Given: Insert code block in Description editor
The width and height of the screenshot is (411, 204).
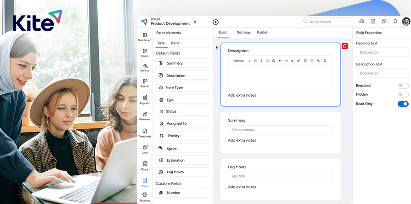Looking at the screenshot, I should tap(286, 61).
